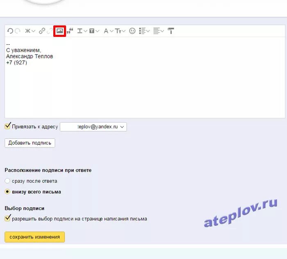
Task: Expand the text color dropdown arrow
Action: coord(85,31)
